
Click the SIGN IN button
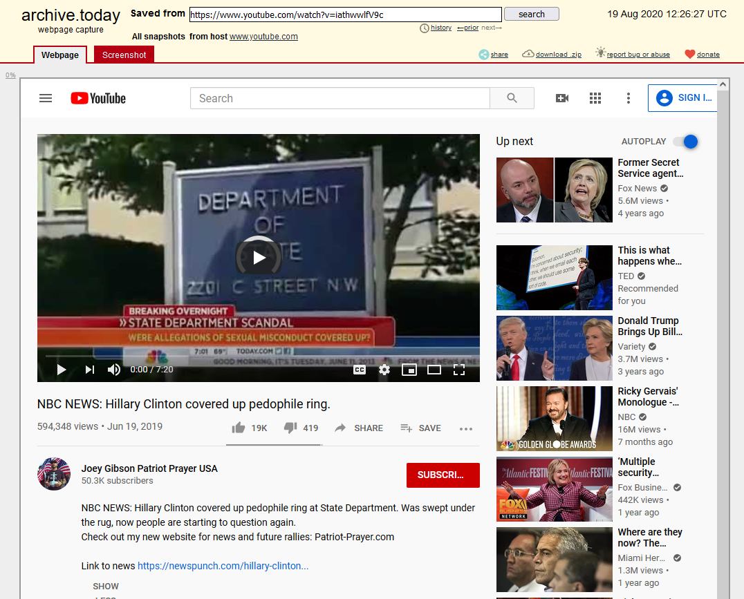pyautogui.click(x=682, y=98)
